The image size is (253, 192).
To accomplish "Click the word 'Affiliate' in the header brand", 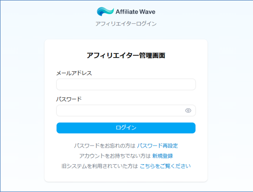I will [127, 12].
